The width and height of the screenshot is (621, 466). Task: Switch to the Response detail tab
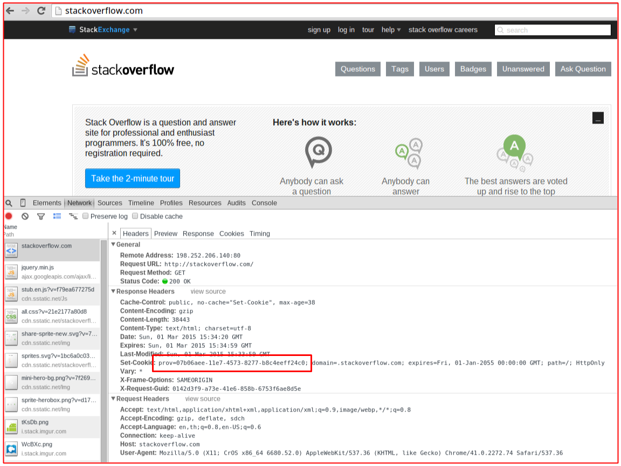(x=198, y=234)
